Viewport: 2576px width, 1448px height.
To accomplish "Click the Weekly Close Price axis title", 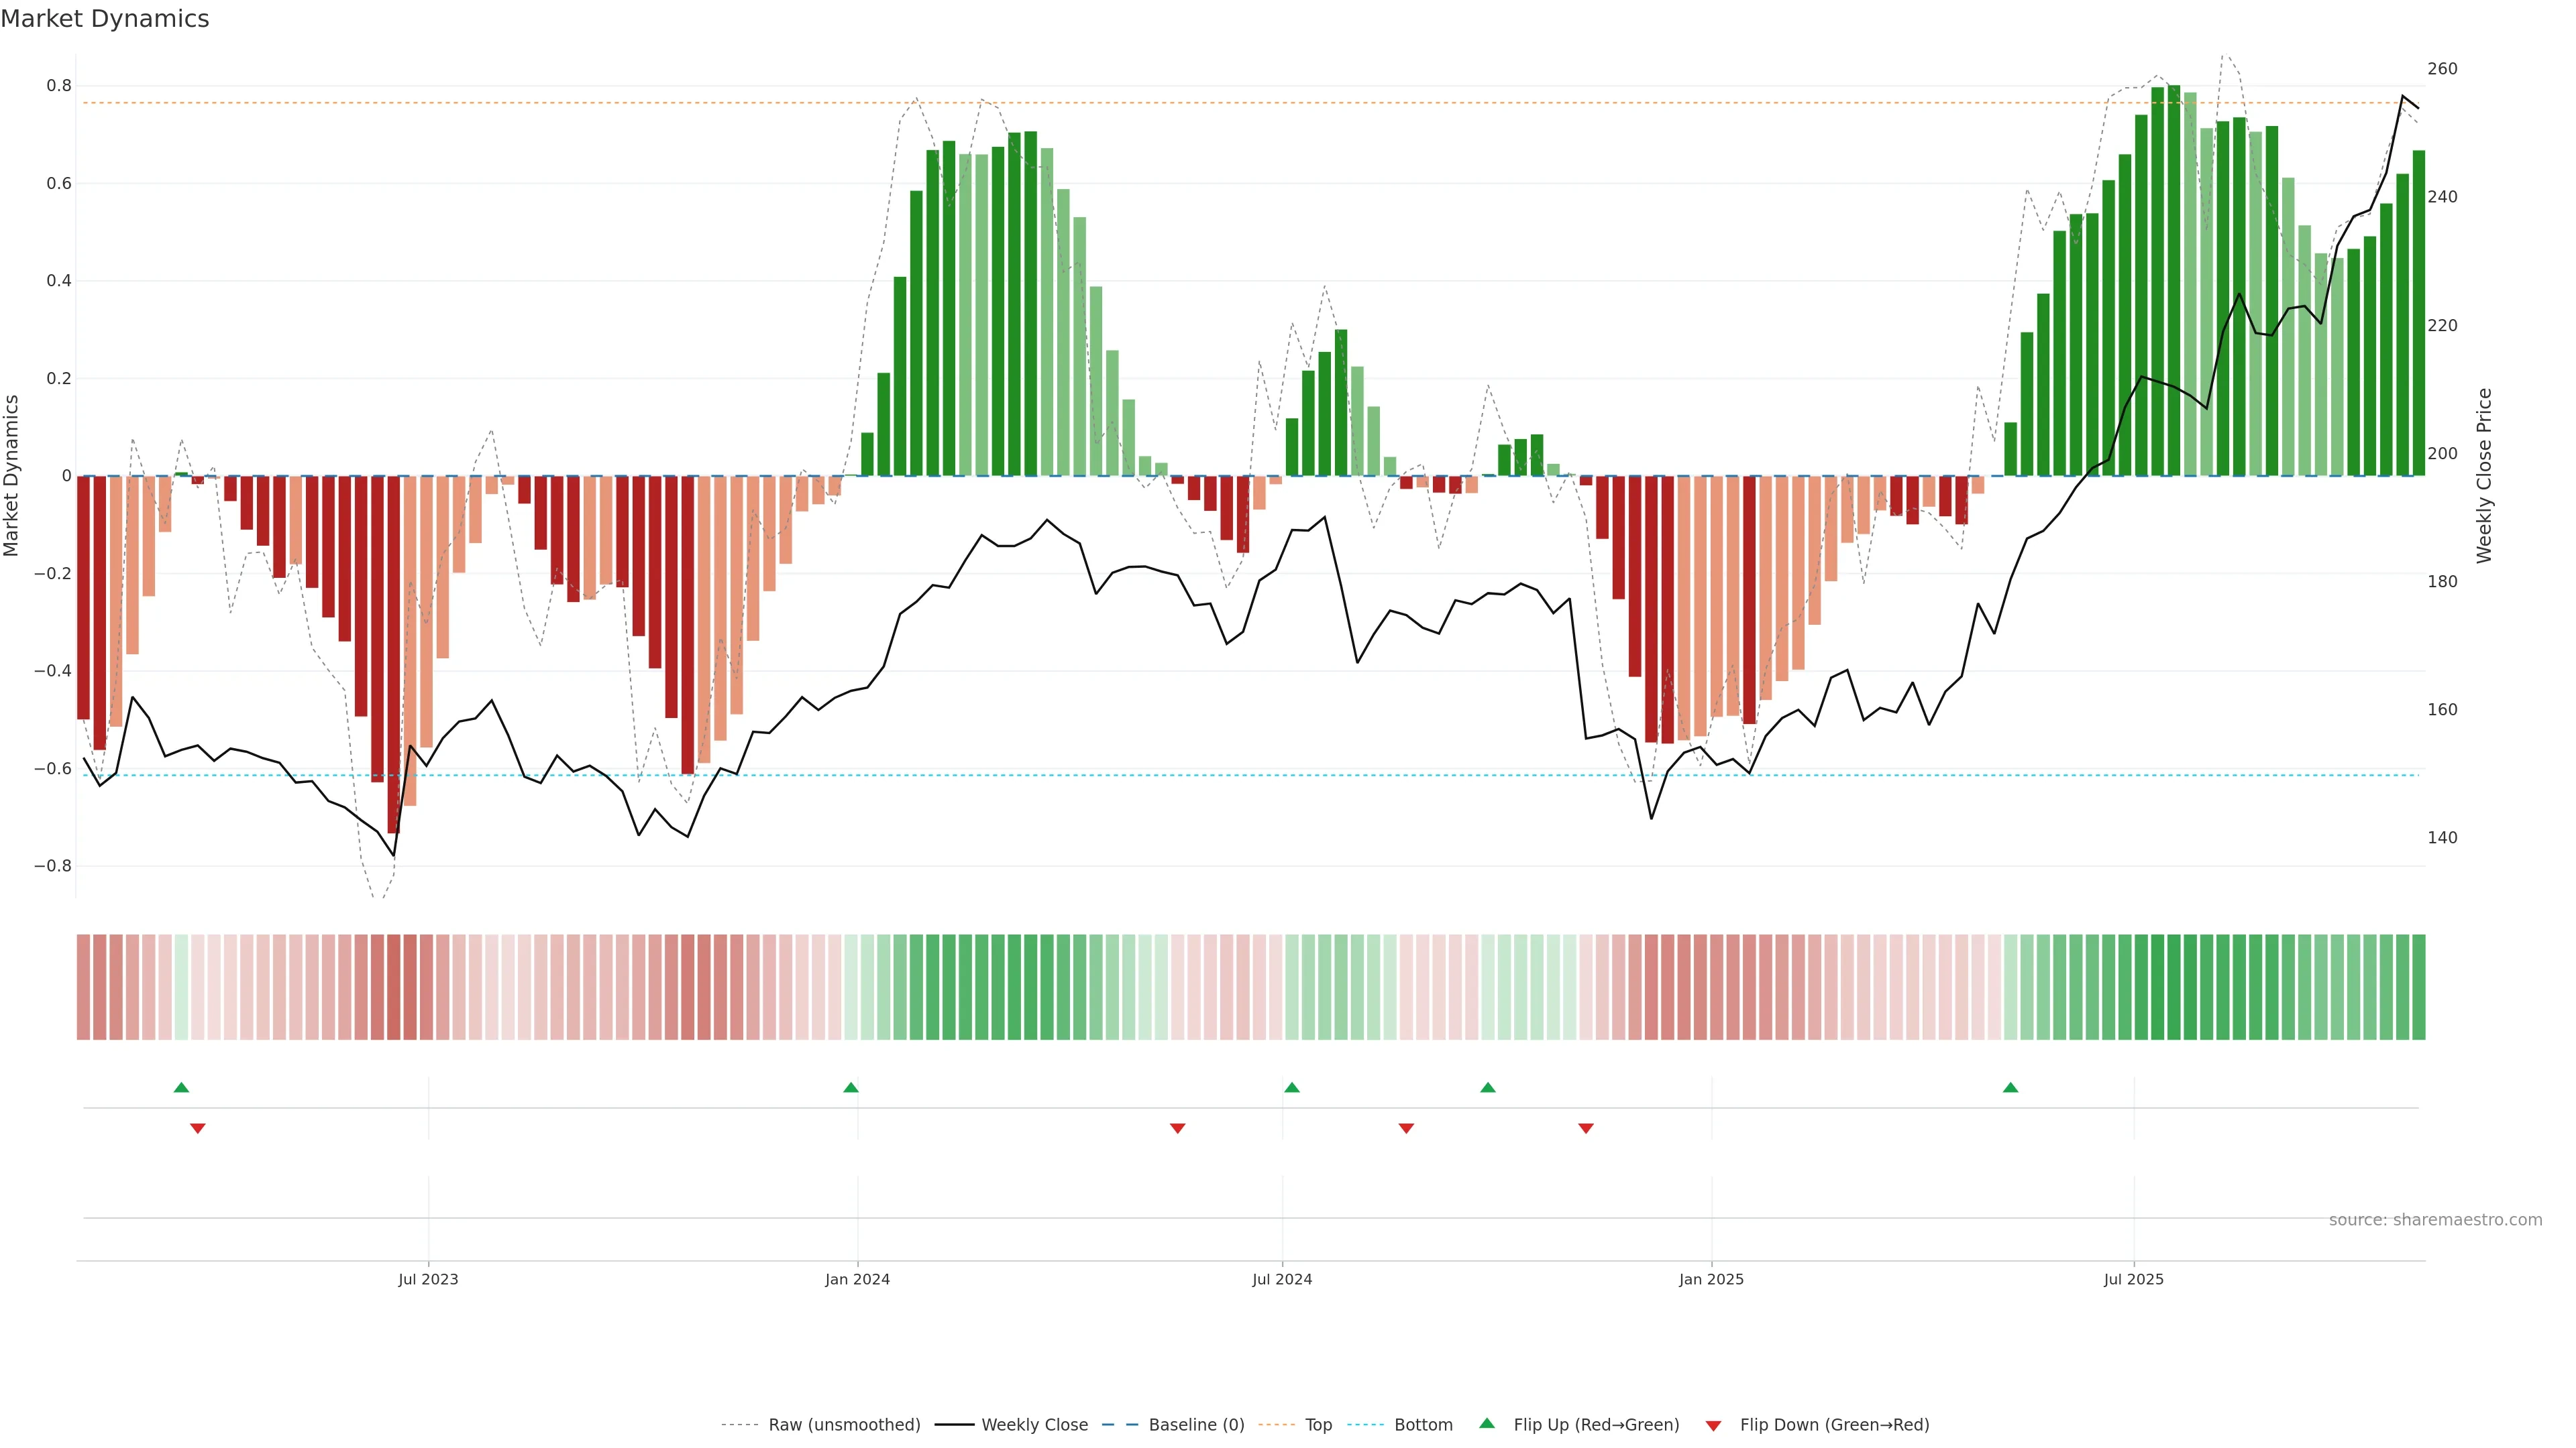I will pos(2484,476).
